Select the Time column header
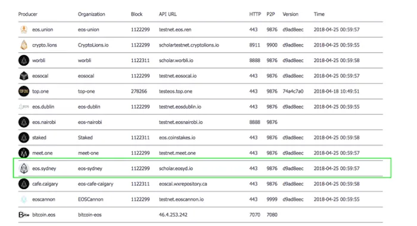The width and height of the screenshot is (417, 226). (319, 14)
